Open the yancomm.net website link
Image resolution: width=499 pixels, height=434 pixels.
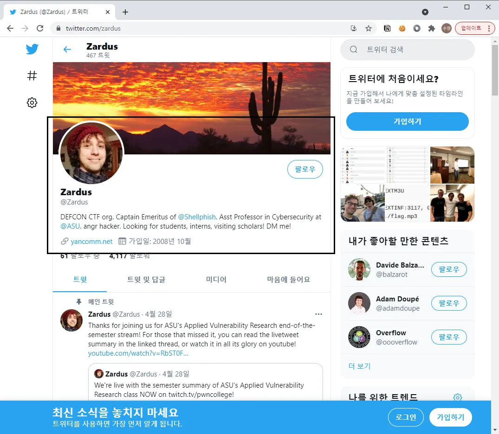[91, 241]
